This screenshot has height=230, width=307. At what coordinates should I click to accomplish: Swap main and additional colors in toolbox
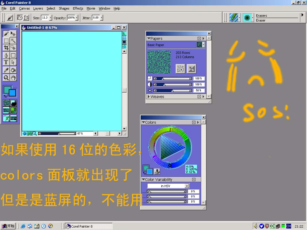pyautogui.click(x=5, y=96)
